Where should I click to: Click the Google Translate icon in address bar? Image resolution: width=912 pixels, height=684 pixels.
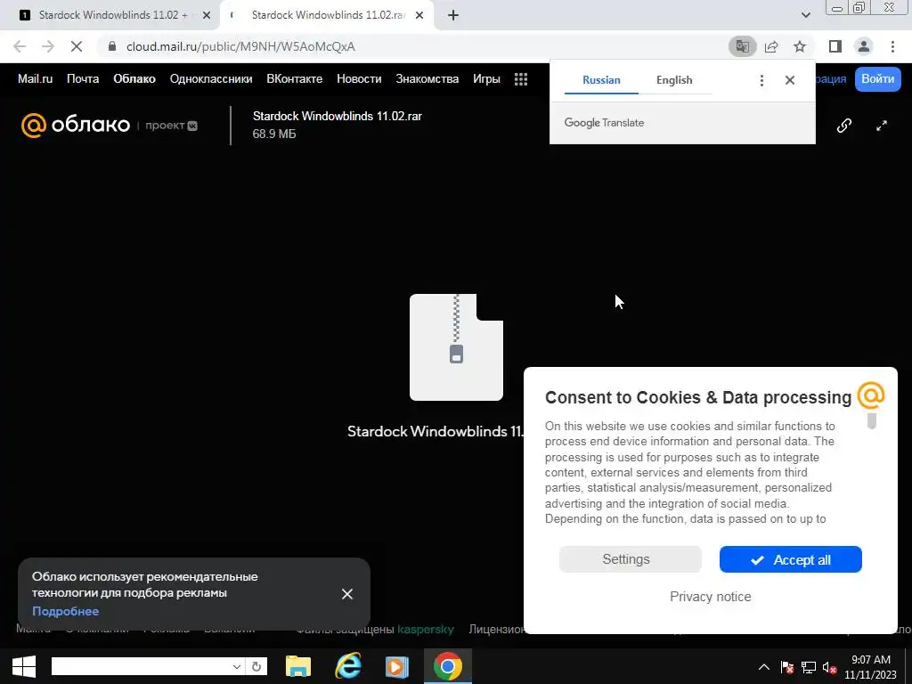point(742,46)
